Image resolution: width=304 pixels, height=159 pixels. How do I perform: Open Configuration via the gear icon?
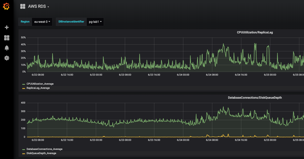(6, 58)
